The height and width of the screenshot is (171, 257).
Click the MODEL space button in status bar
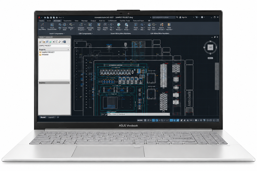coord(140,120)
